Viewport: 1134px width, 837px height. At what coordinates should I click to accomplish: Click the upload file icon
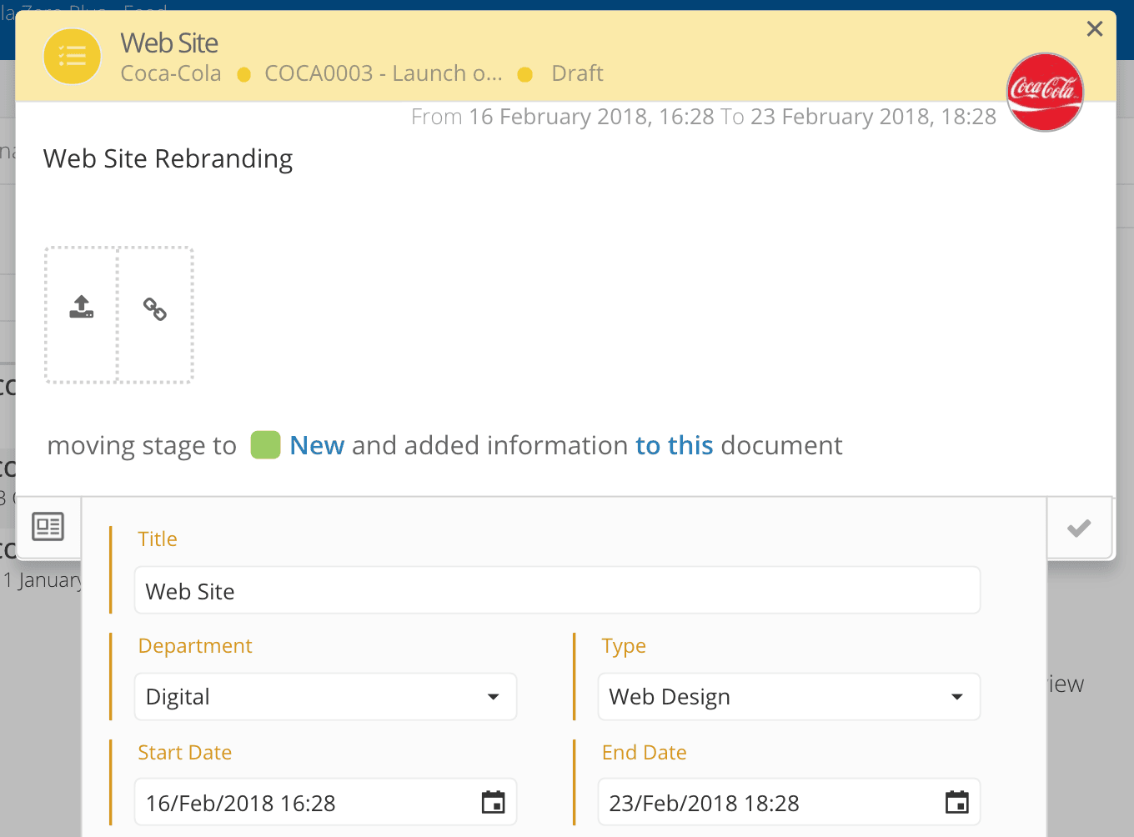(x=81, y=308)
